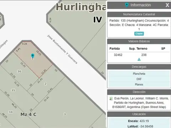Screen dimensions: 171x128
Task: Click the 8.41 measurement on highlighted parcel
Action: (x=18, y=50)
